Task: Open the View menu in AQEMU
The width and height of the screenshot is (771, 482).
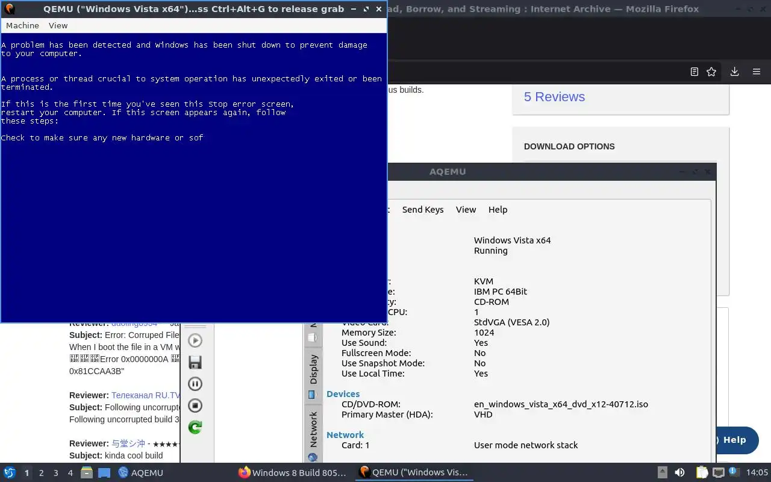Action: [466, 210]
